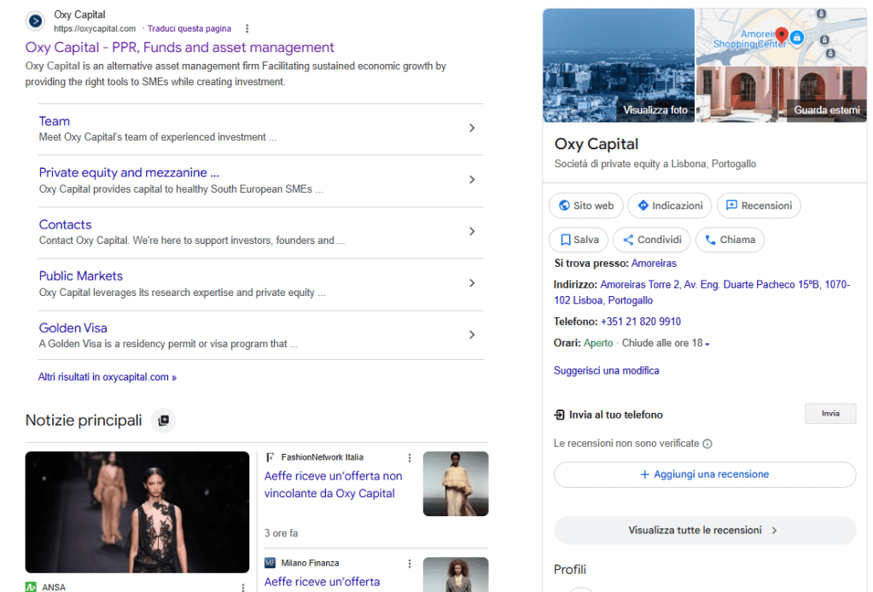Click info icon next to unverified reviews note
Image resolution: width=873 pixels, height=592 pixels.
click(x=707, y=444)
